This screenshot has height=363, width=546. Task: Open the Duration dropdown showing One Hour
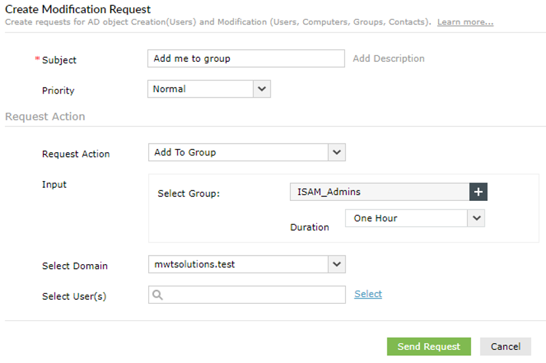pos(406,218)
